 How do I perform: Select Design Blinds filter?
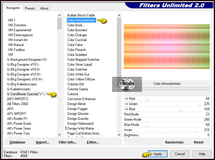pos(77,104)
